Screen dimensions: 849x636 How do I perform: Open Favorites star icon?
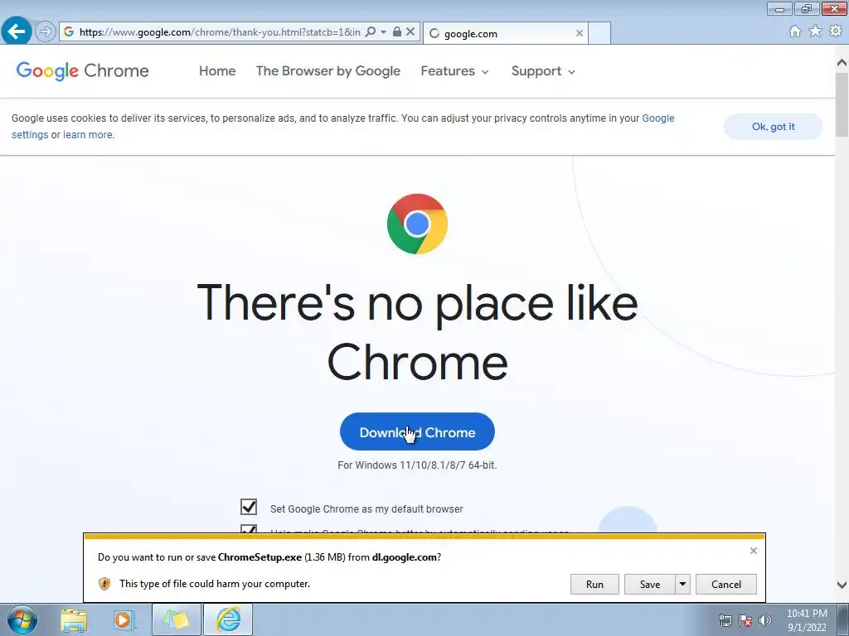click(x=815, y=31)
